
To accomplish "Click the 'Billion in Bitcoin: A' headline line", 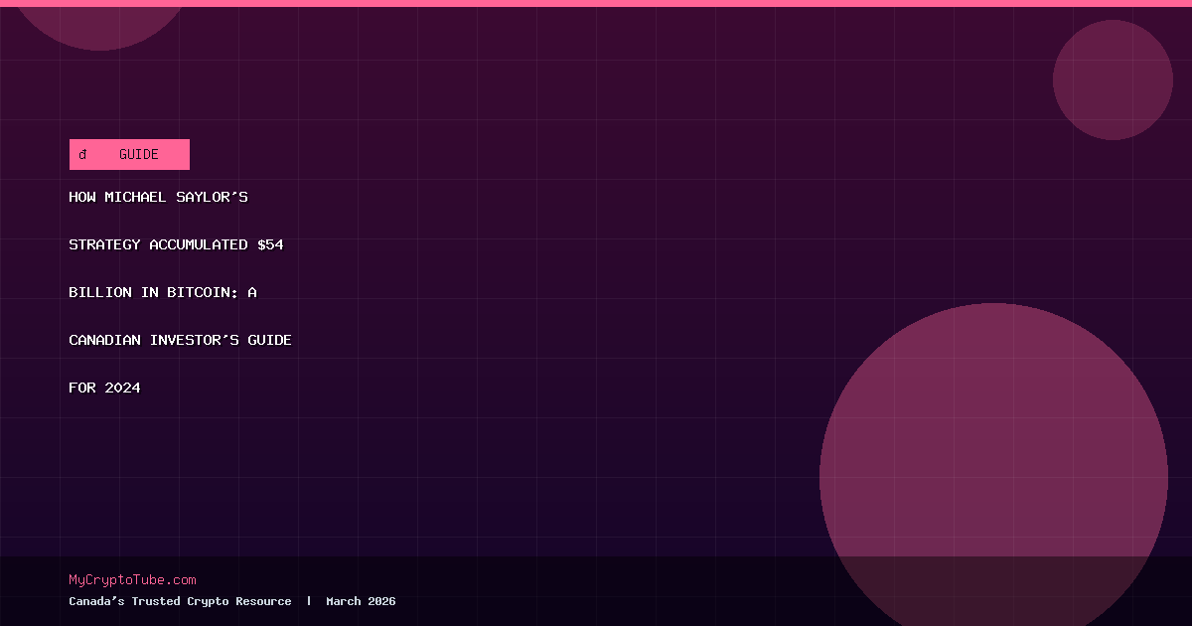I will [x=162, y=292].
